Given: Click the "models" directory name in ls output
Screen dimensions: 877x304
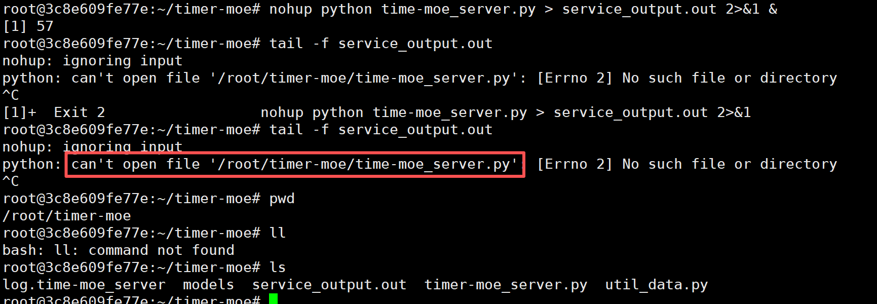Looking at the screenshot, I should pos(208,285).
